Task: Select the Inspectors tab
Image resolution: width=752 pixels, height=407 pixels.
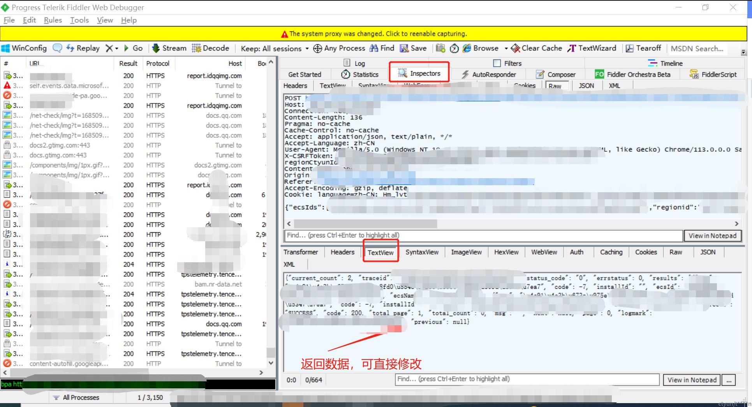Action: click(x=419, y=73)
